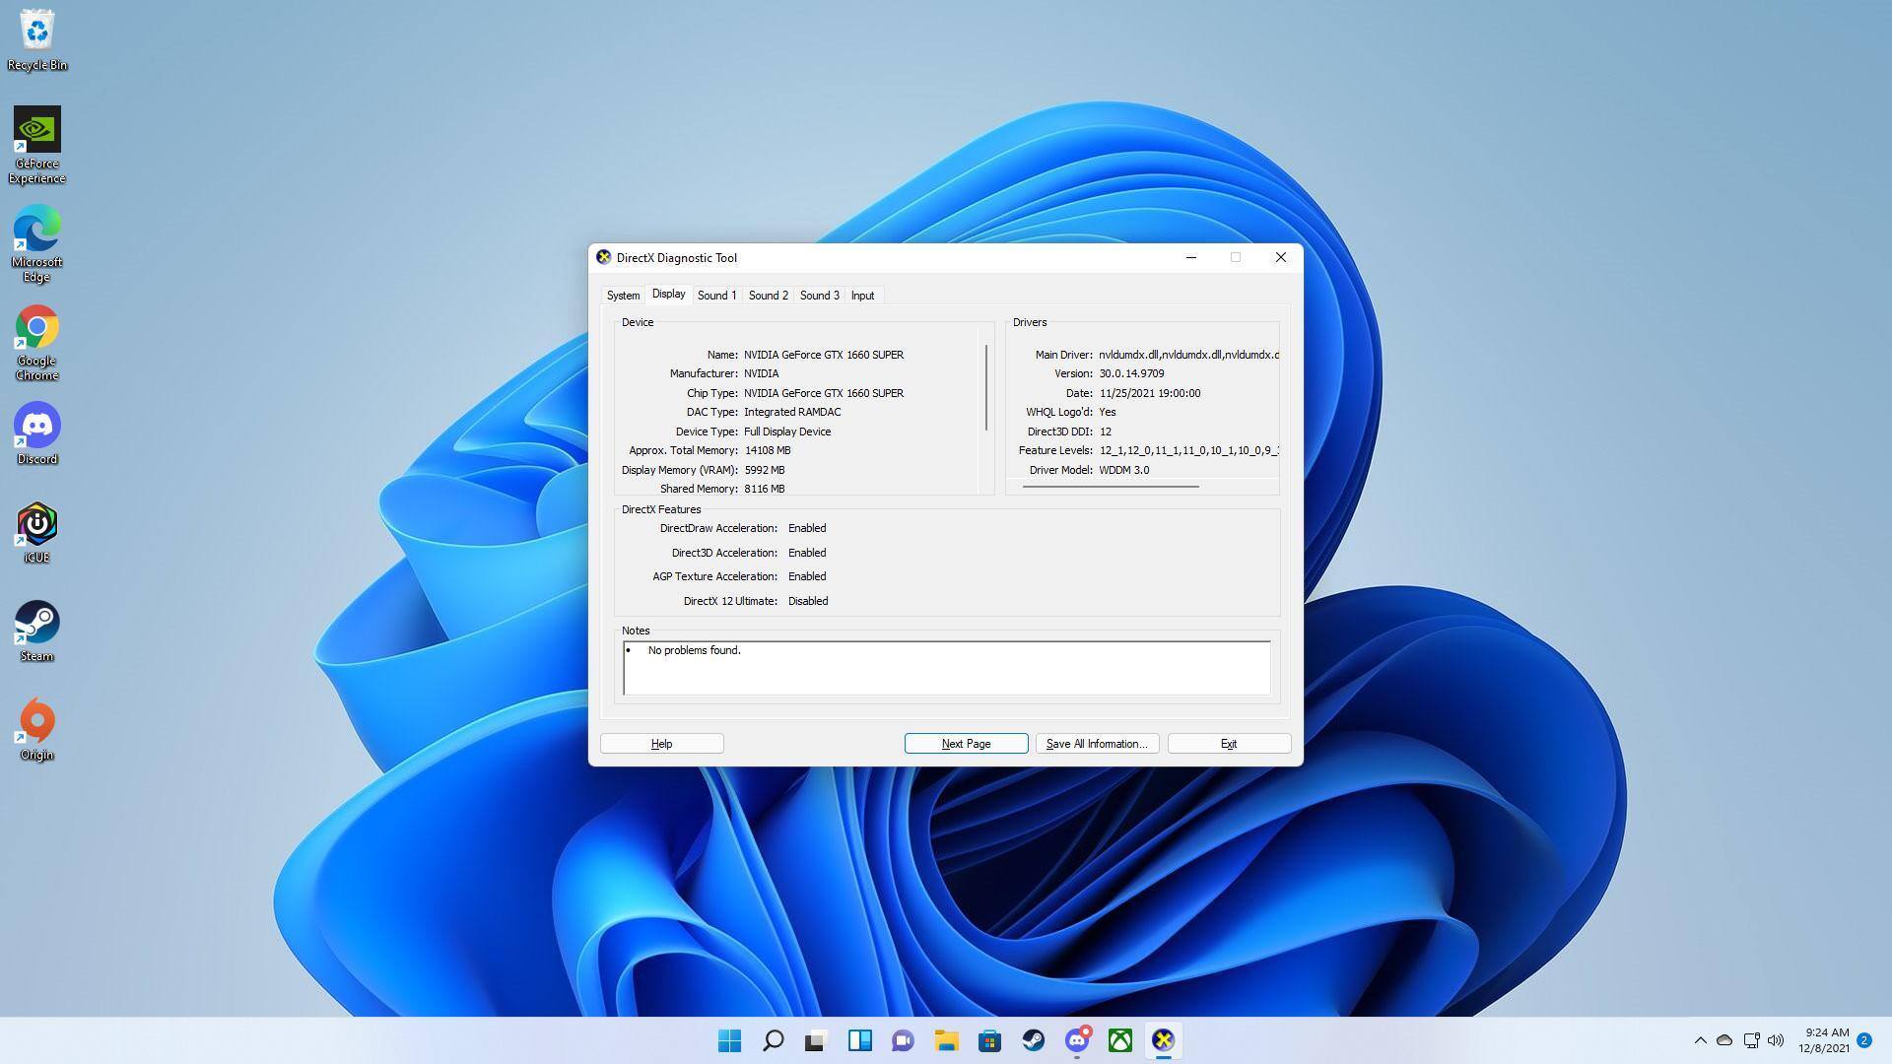Viewport: 1892px width, 1064px height.
Task: Open taskbar Search magnifier
Action: (773, 1040)
